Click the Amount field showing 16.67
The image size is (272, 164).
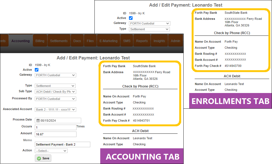pyautogui.click(x=56, y=134)
